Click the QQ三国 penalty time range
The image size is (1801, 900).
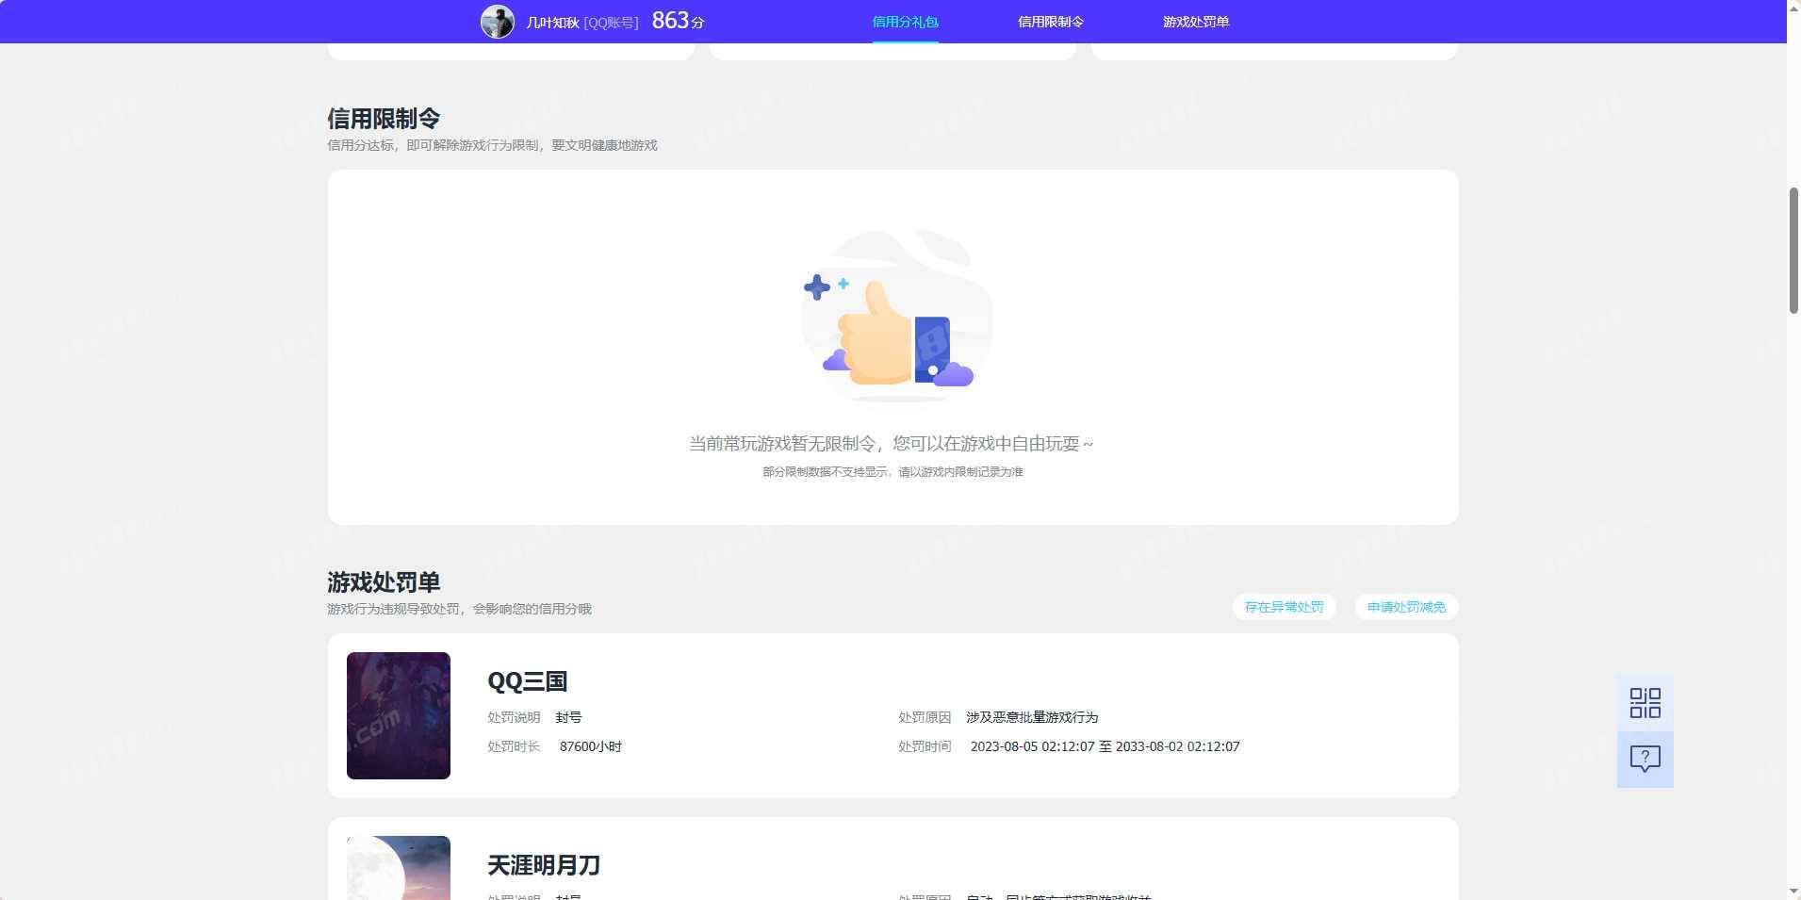(1105, 746)
